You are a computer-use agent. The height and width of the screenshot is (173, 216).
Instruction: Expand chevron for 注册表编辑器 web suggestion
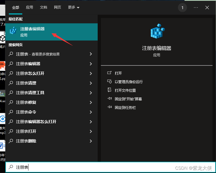pyautogui.click(x=91, y=64)
